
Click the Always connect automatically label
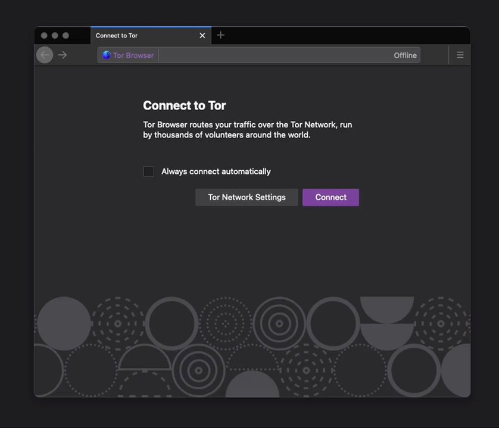tap(216, 171)
